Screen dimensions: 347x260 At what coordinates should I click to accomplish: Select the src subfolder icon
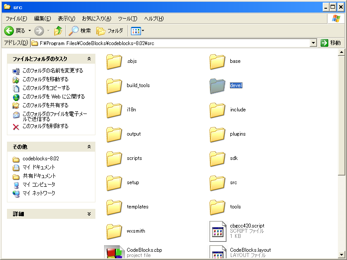pyautogui.click(x=217, y=183)
